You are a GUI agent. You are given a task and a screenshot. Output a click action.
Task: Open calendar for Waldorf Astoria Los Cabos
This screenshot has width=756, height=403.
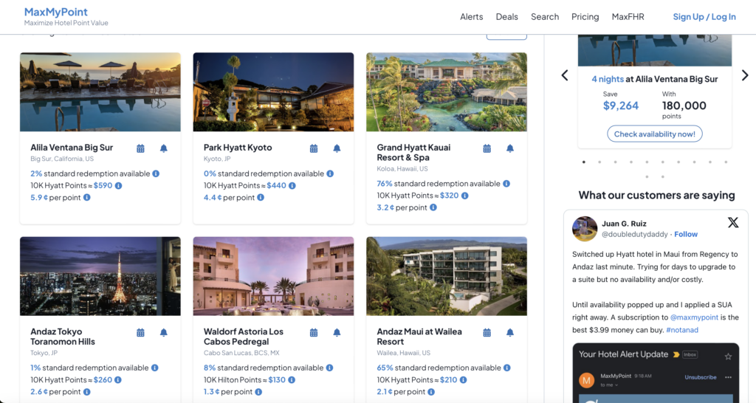click(x=314, y=333)
